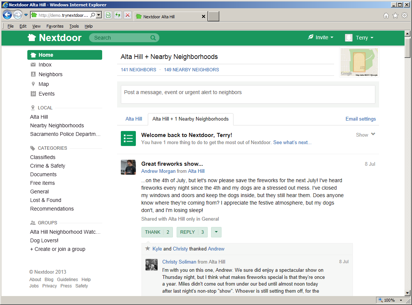Expand the address bar autocomplete dropdown
The image size is (412, 305).
[99, 15]
